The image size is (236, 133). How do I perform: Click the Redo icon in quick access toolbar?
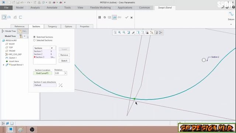click(x=28, y=3)
